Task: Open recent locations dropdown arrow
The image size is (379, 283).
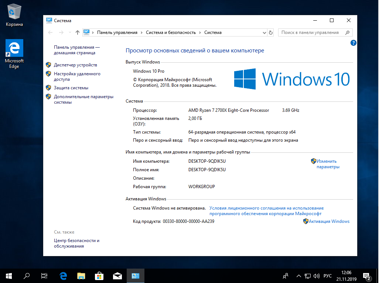Action: click(x=70, y=32)
